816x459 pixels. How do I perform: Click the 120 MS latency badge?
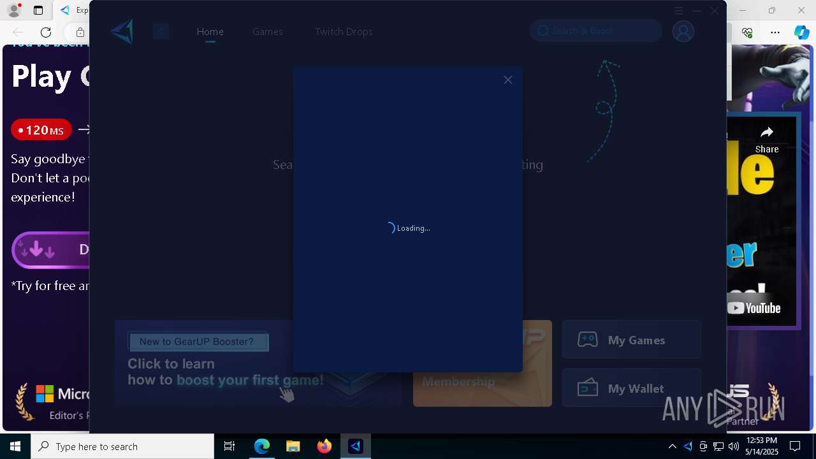click(x=41, y=130)
